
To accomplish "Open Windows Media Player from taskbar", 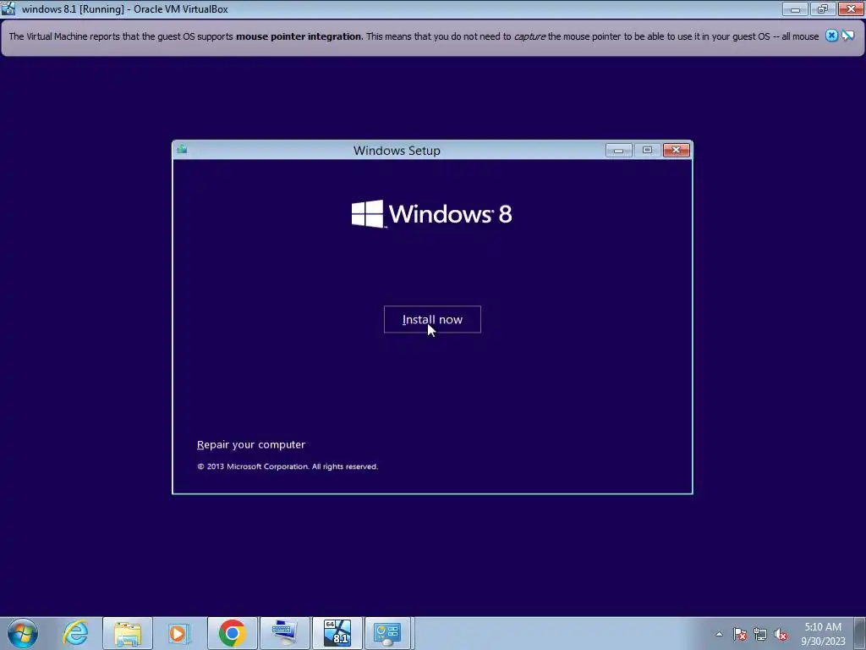I will click(179, 633).
